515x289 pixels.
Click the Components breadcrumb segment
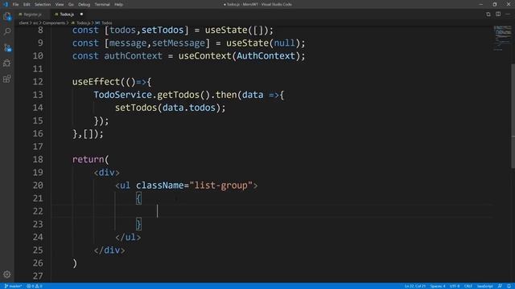pos(54,23)
